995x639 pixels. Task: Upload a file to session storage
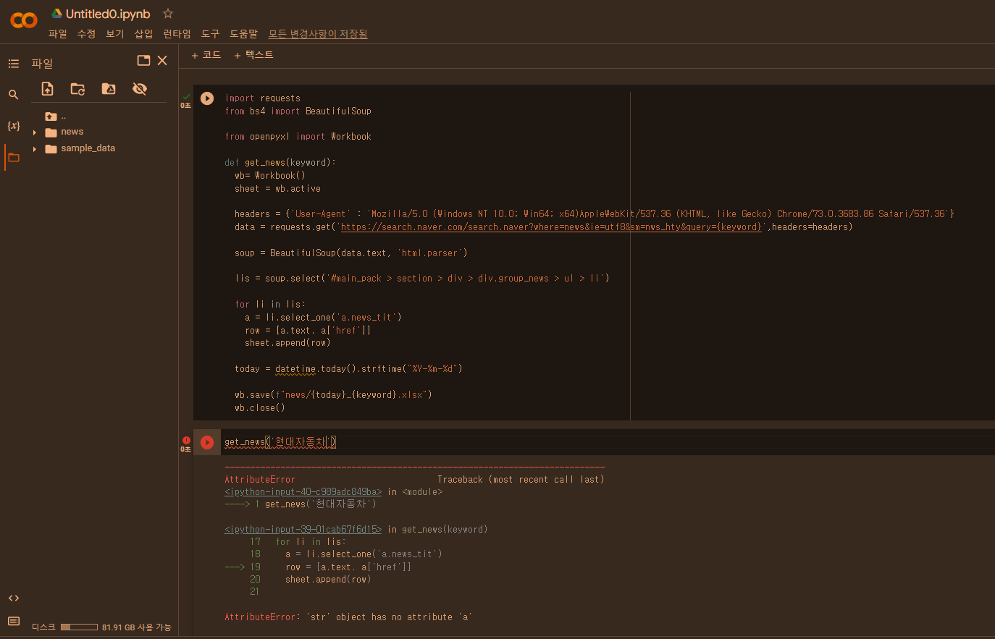pyautogui.click(x=47, y=89)
